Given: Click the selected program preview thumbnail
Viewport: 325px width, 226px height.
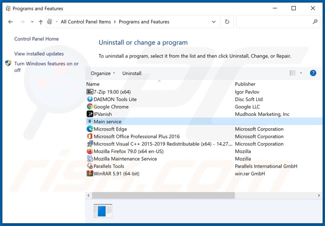Looking at the screenshot, I should click(x=103, y=211).
